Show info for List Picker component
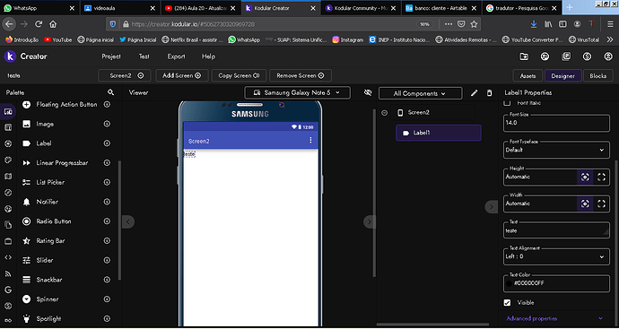This screenshot has width=619, height=329. 107,182
